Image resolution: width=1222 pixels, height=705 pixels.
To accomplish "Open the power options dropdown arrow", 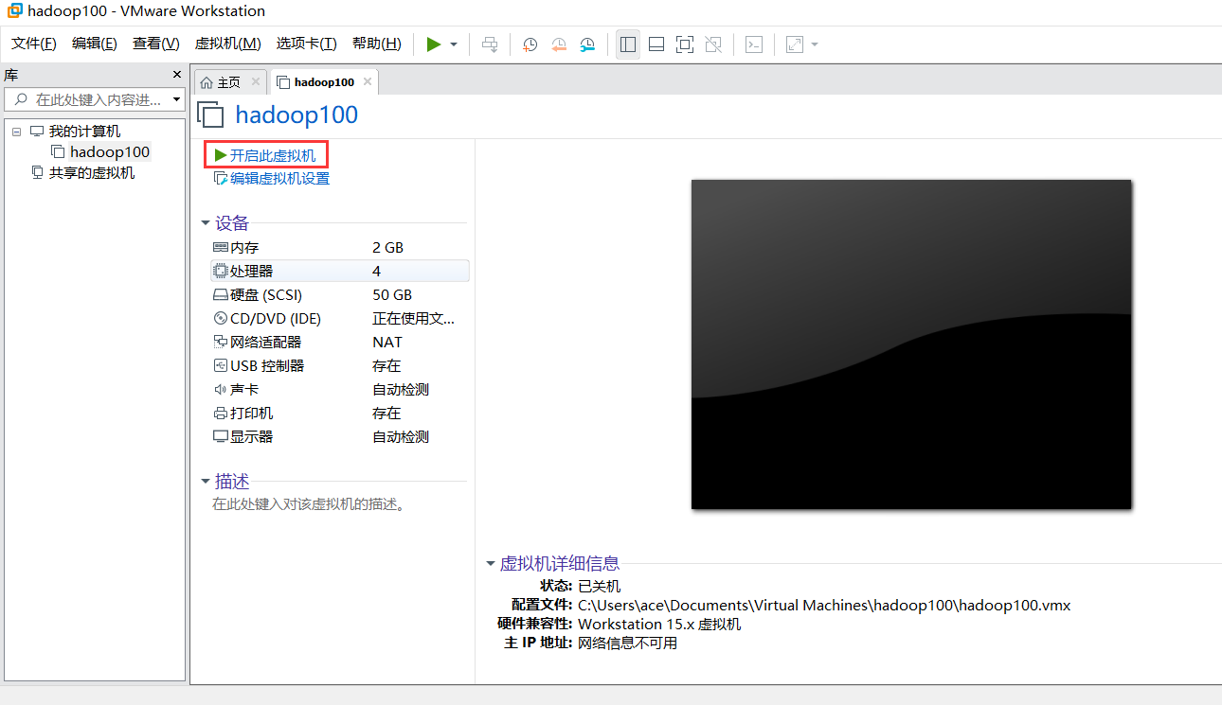I will tap(454, 44).
